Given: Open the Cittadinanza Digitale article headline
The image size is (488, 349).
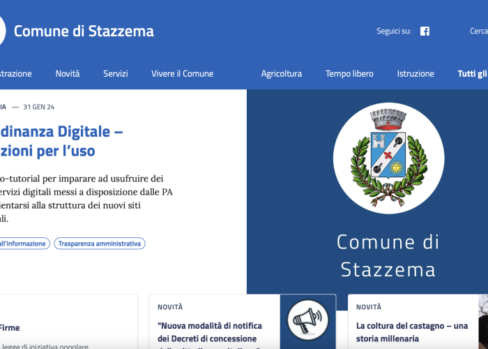Looking at the screenshot, I should [61, 141].
